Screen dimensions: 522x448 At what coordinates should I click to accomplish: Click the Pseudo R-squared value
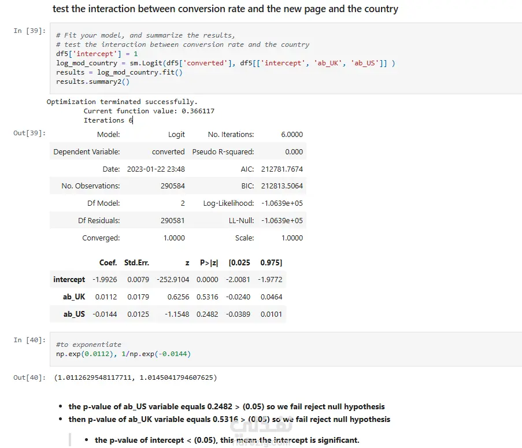tap(294, 152)
